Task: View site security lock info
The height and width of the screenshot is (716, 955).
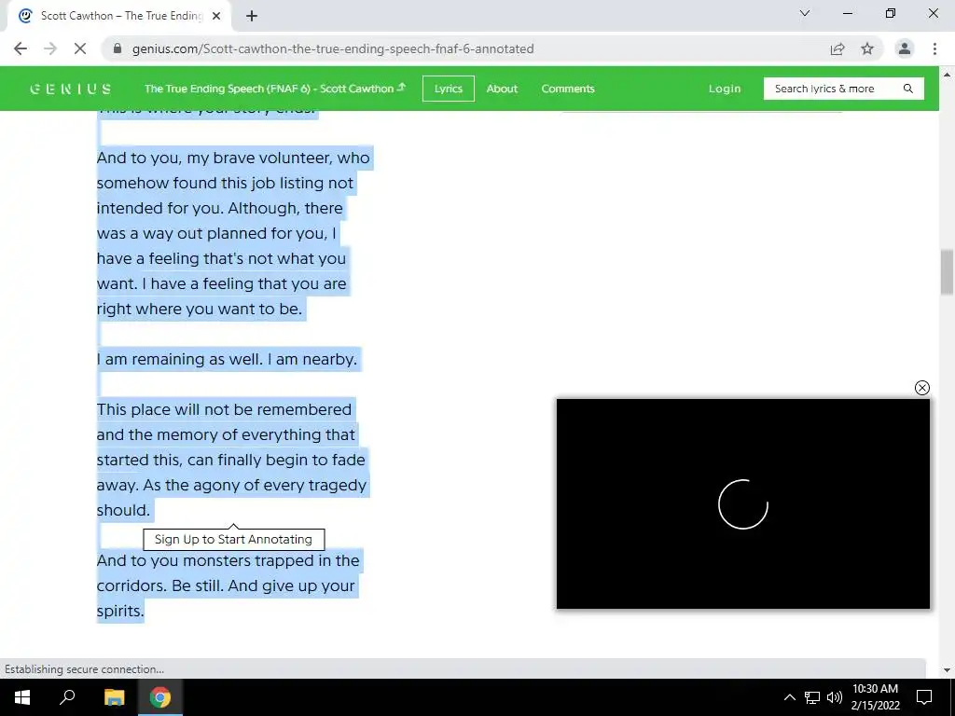Action: point(118,48)
